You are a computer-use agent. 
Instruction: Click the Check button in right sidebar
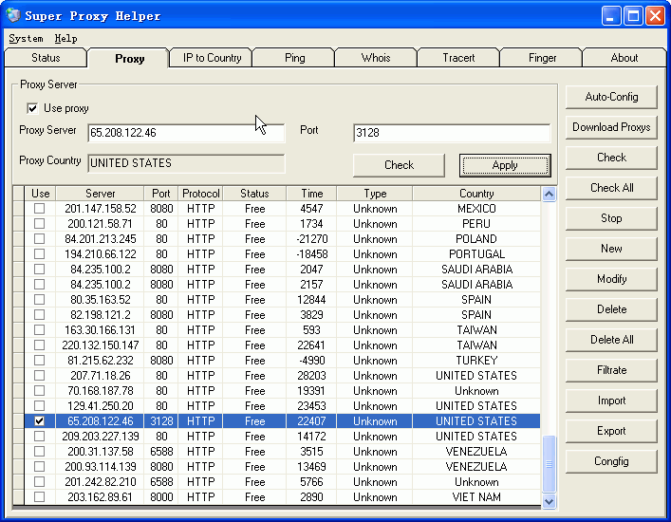point(611,158)
